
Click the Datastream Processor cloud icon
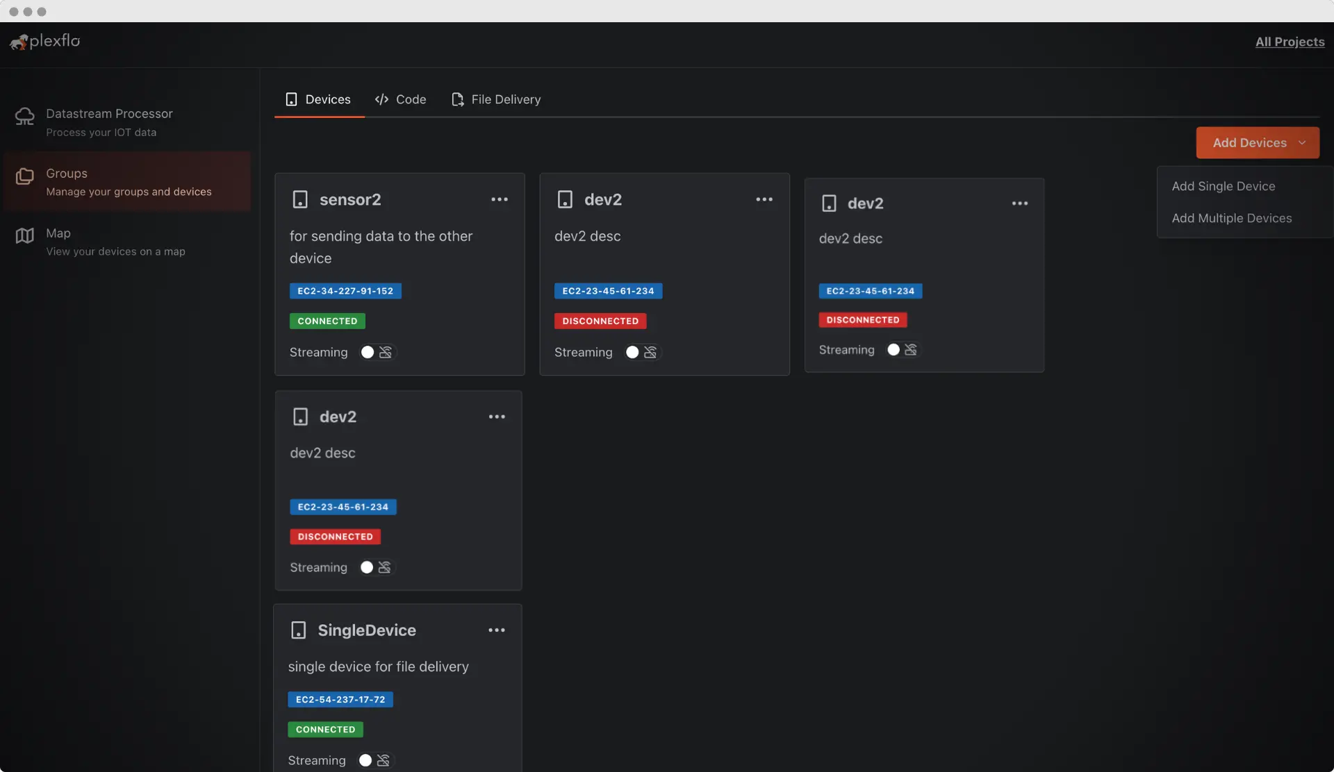(x=25, y=117)
